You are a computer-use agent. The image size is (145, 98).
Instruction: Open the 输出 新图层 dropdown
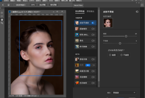(124, 93)
